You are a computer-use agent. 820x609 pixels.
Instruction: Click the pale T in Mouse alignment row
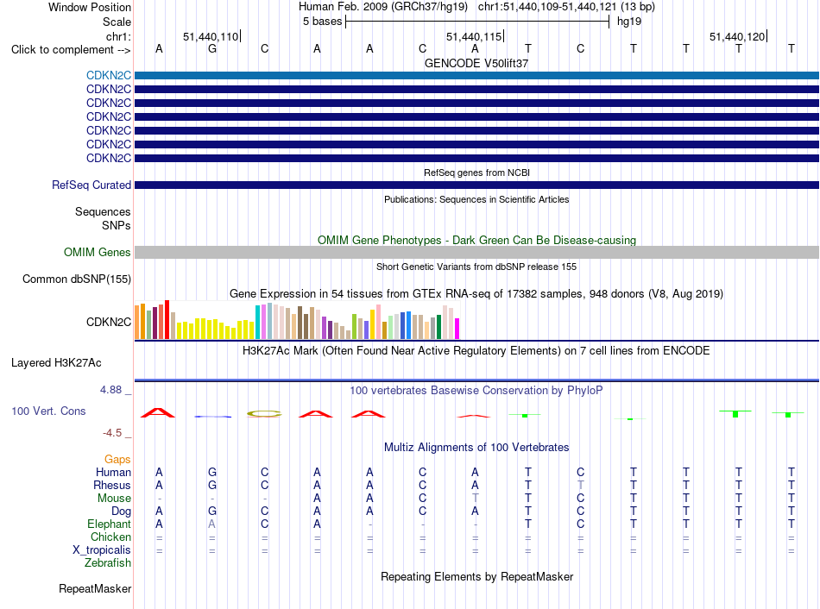475,499
